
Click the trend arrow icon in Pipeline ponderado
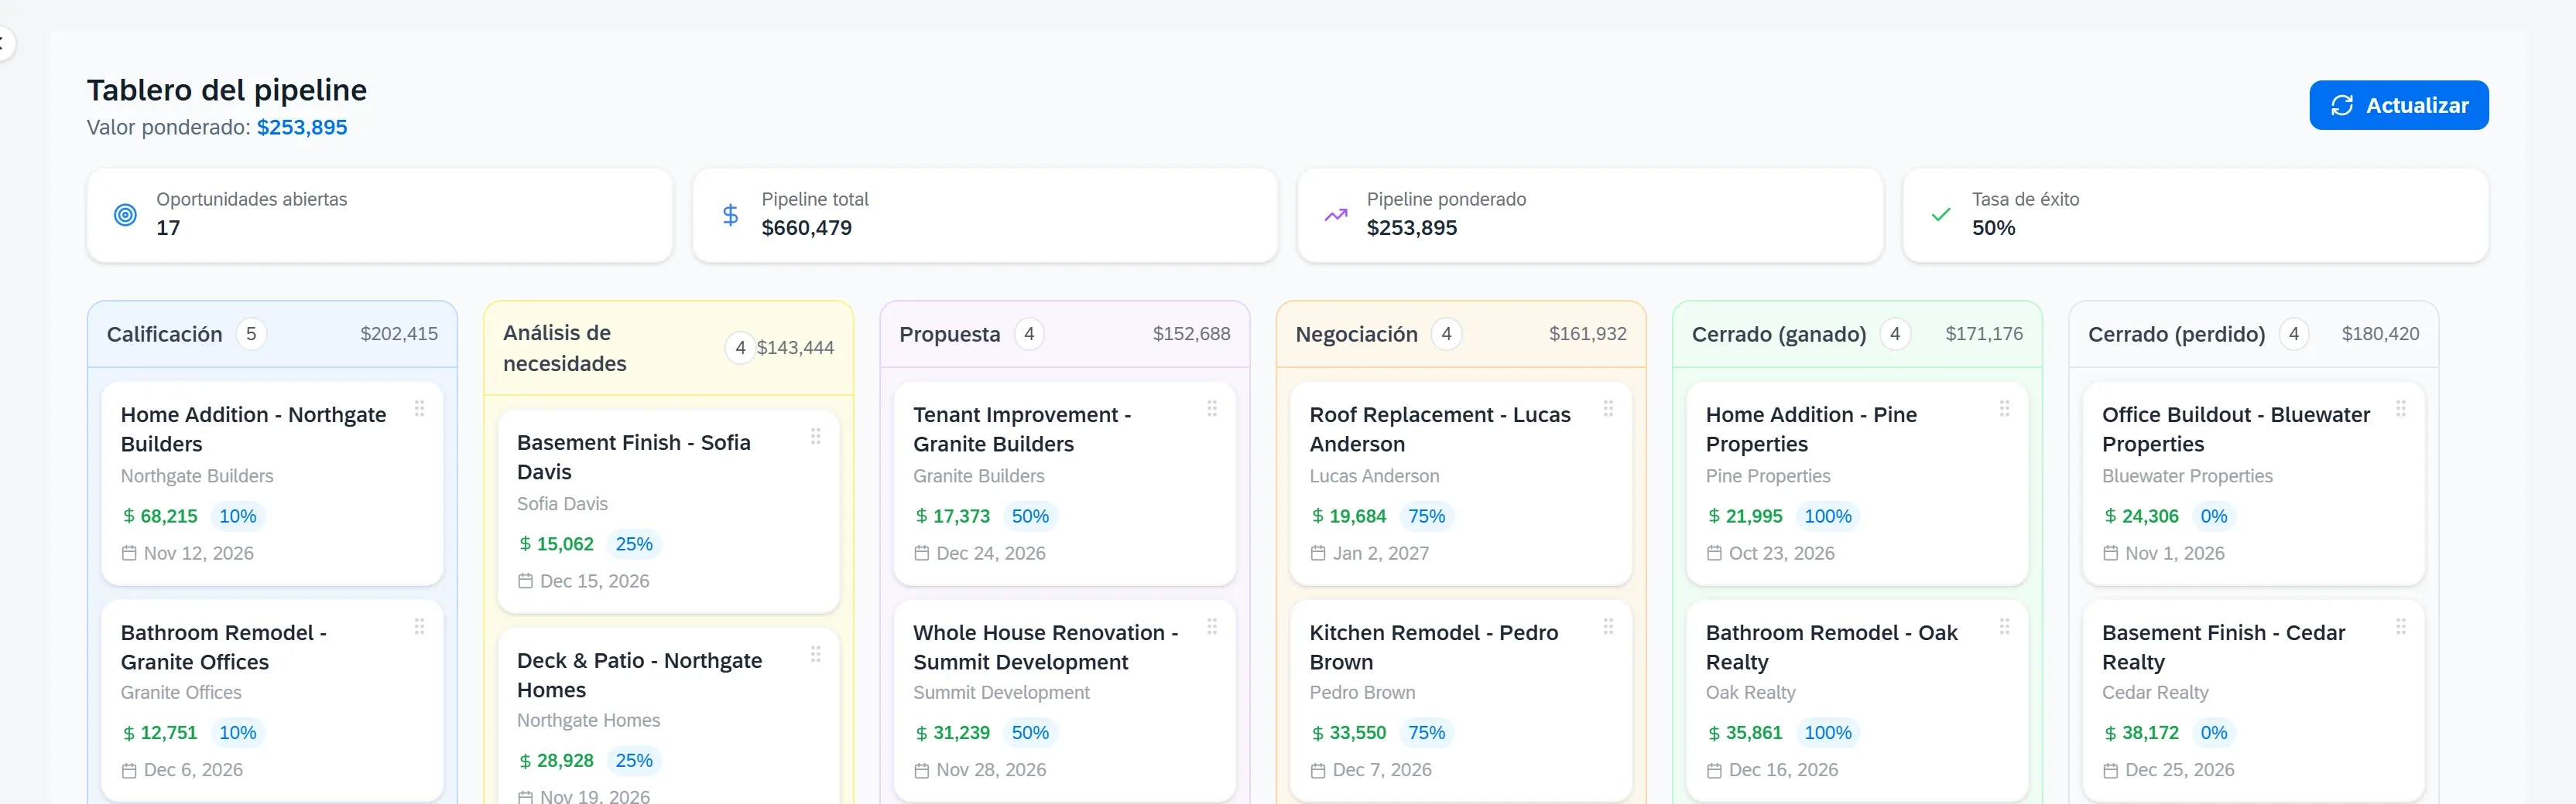click(1335, 215)
